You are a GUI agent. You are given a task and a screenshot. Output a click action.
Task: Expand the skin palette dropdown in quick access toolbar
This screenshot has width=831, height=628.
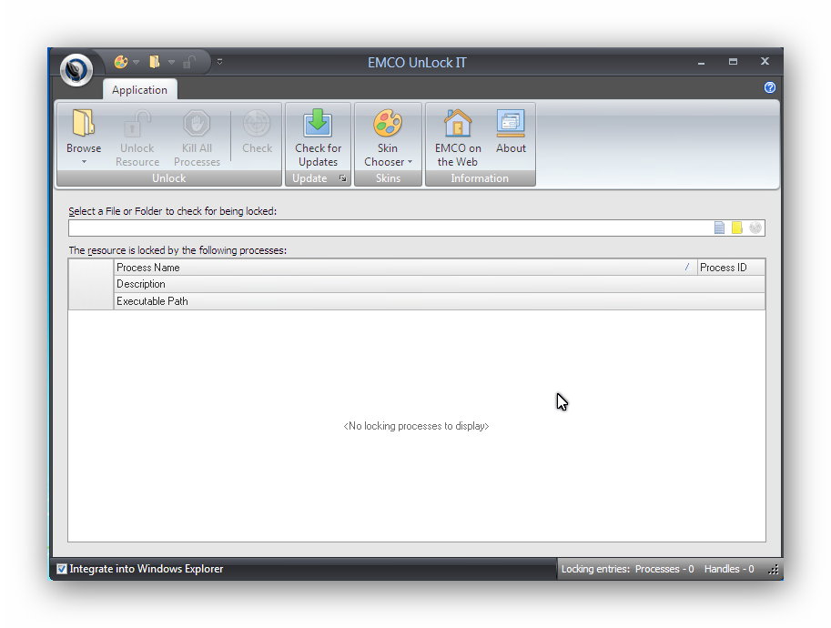(x=137, y=63)
